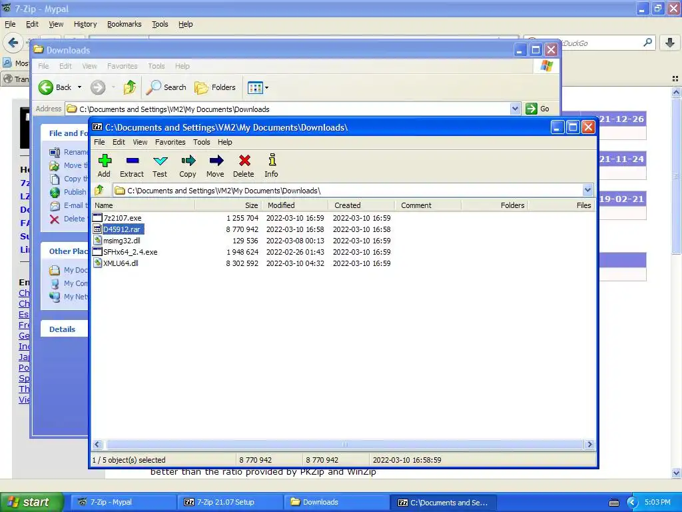Click the Windows start button
The width and height of the screenshot is (682, 512).
pyautogui.click(x=32, y=502)
